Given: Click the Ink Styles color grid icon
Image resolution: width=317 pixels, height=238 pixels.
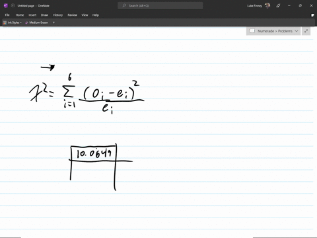Looking at the screenshot, I should [5, 22].
